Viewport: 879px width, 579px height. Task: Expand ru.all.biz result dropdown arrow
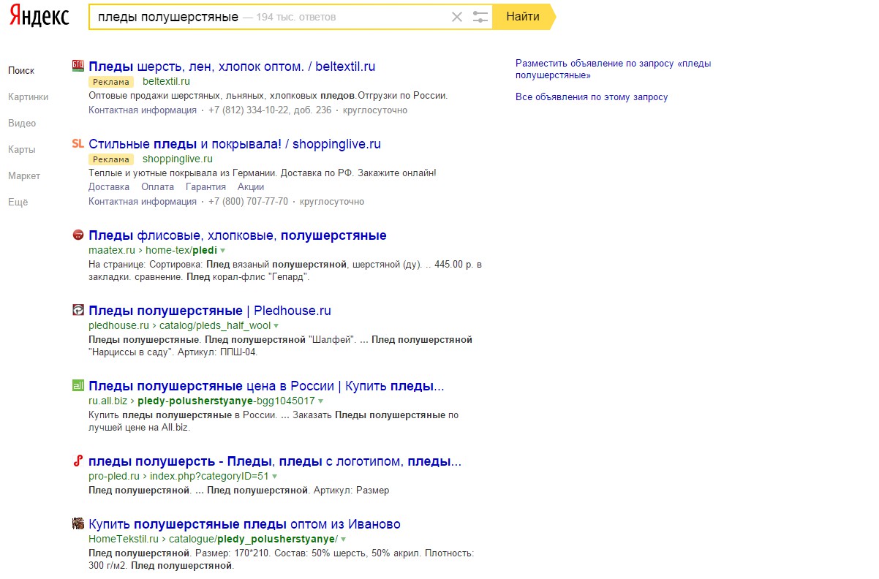click(321, 401)
